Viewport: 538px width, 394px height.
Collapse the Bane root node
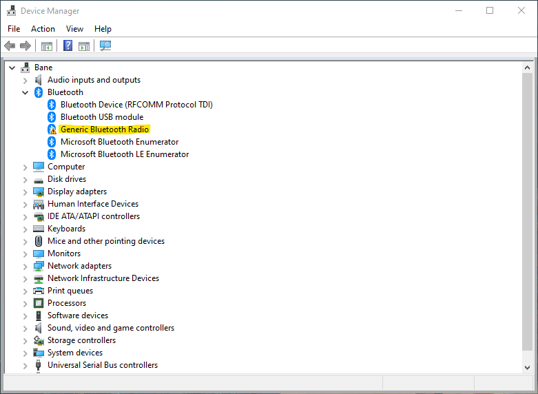pyautogui.click(x=12, y=68)
